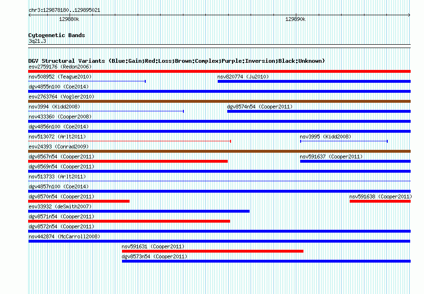The width and height of the screenshot is (424, 294).
Task: Select the 3q21.3 band label
Action: point(37,41)
